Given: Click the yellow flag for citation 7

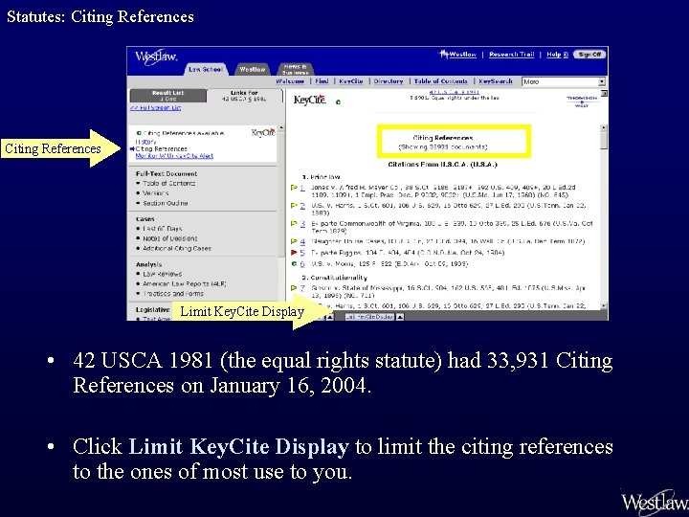Looking at the screenshot, I should [294, 288].
